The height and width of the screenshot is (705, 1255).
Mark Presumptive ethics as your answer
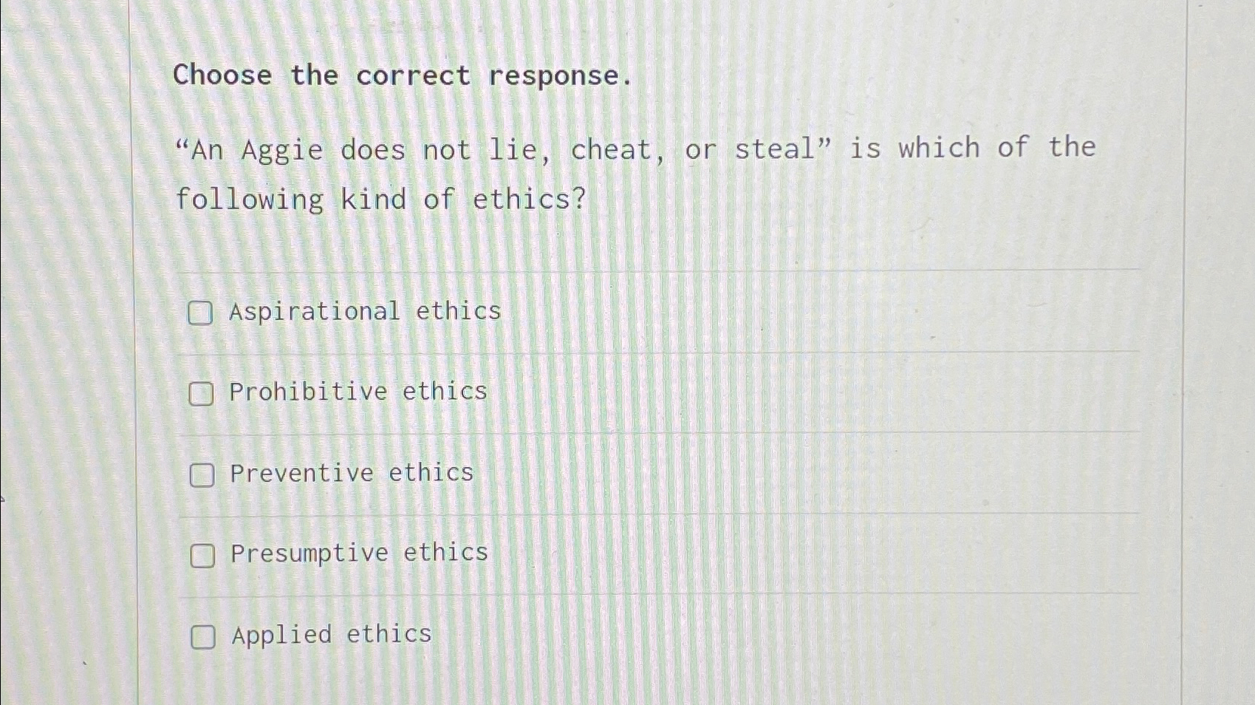click(x=202, y=556)
